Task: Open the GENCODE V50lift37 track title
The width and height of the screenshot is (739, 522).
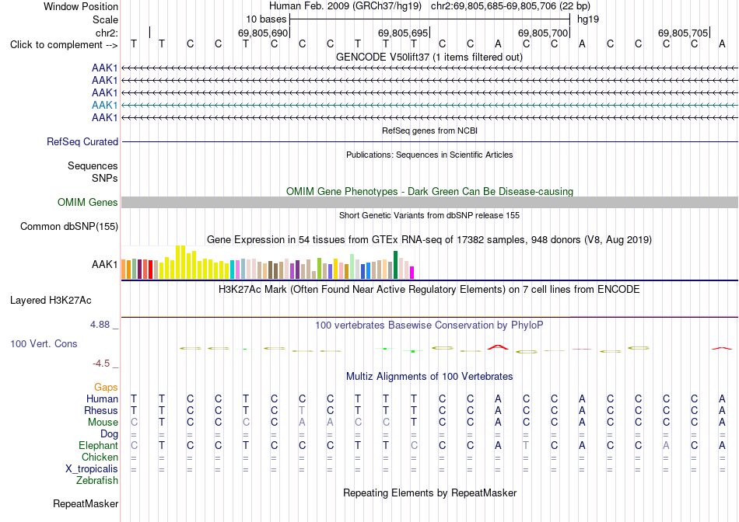Action: pyautogui.click(x=429, y=57)
